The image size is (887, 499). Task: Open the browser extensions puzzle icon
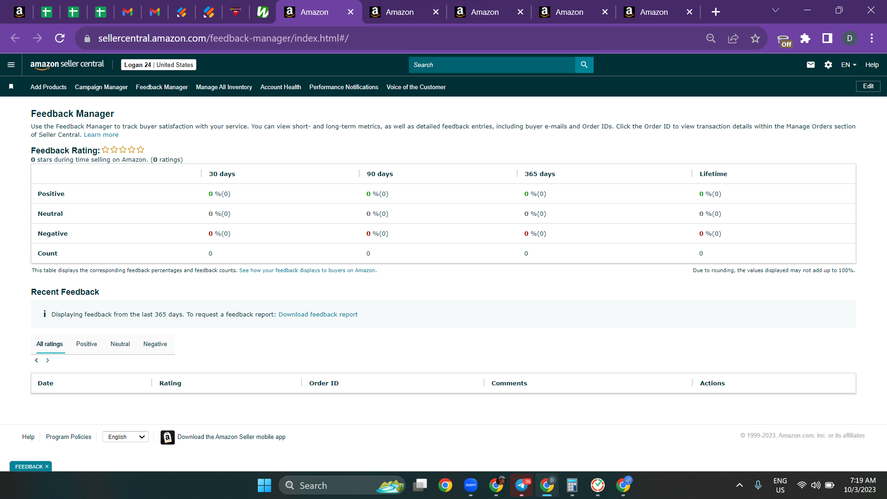pyautogui.click(x=805, y=38)
